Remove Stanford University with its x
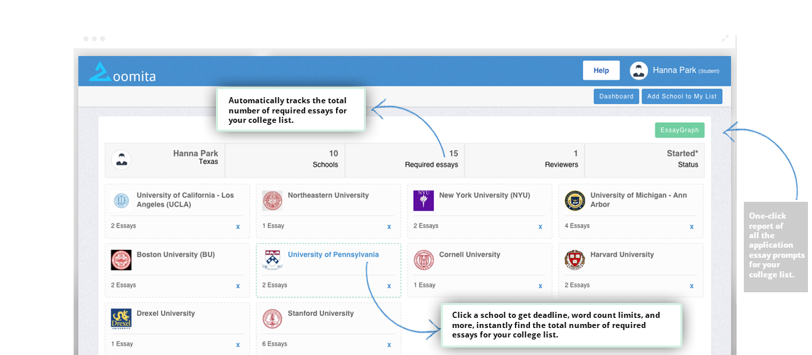The image size is (812, 355). click(x=389, y=345)
